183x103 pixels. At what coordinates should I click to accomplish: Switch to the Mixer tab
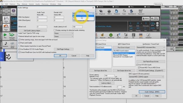167,7
